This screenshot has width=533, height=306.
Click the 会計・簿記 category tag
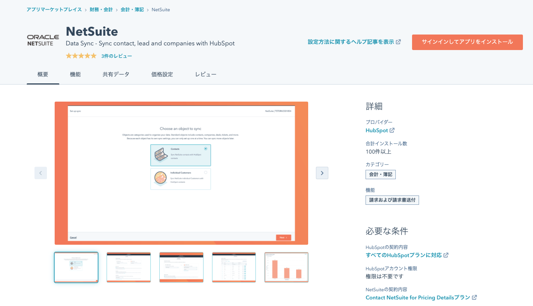[381, 175]
